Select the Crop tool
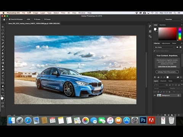This screenshot has width=183, height=137. 3,40
